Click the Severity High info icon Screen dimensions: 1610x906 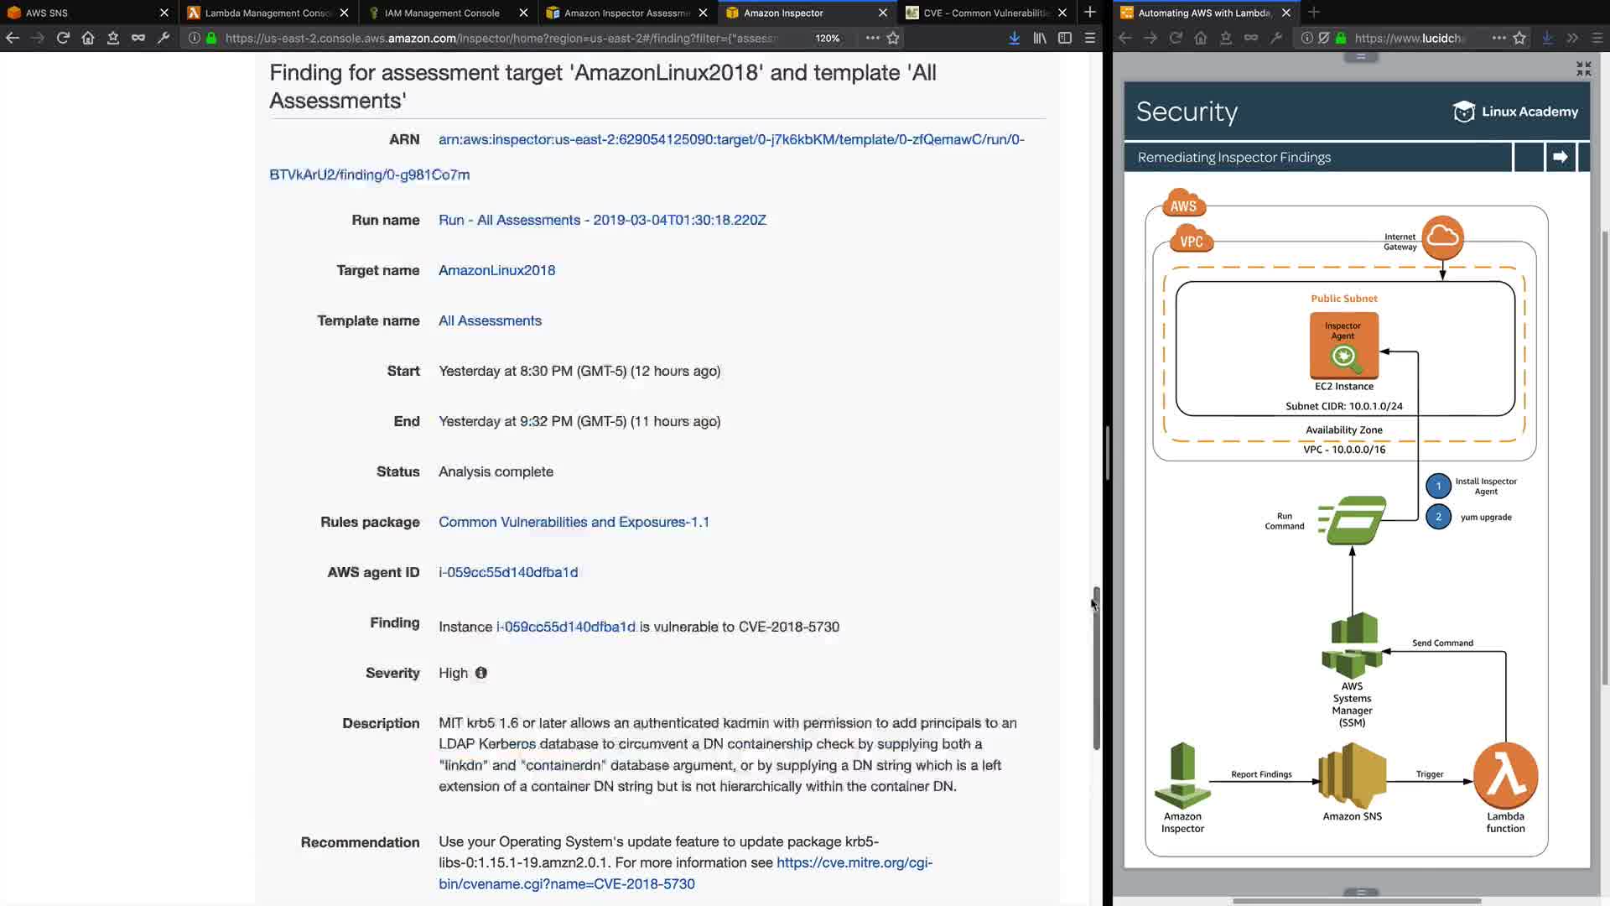(x=480, y=673)
